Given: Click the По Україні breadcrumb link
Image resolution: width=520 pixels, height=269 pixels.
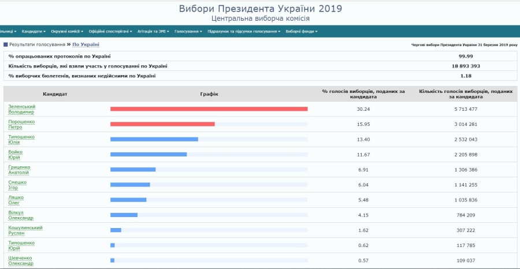Looking at the screenshot, I should [x=86, y=44].
